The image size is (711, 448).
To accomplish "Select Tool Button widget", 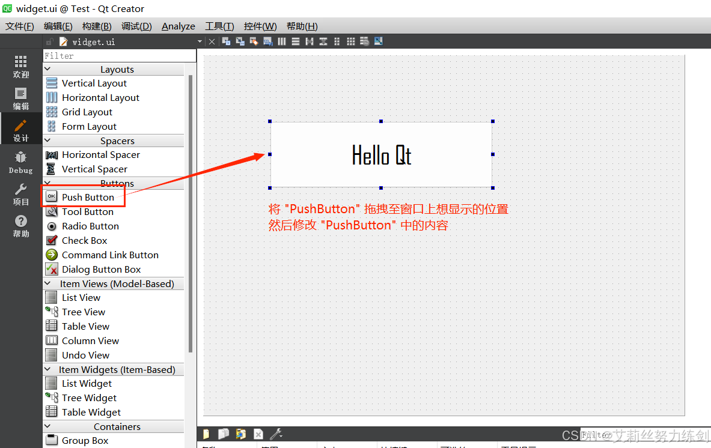I will pyautogui.click(x=114, y=211).
